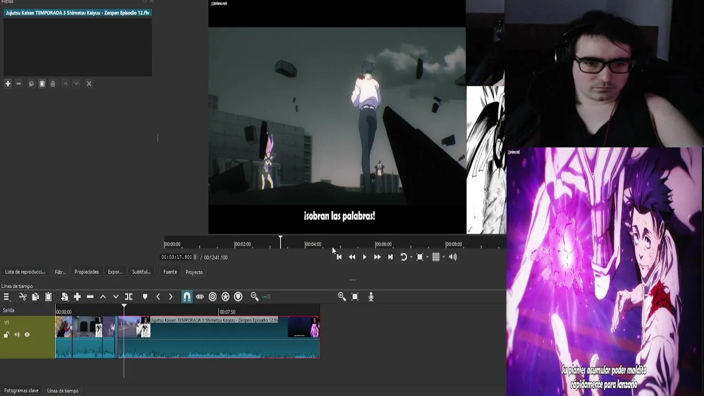Image resolution: width=704 pixels, height=396 pixels.
Task: Skip to the previous point in player
Action: coord(339,257)
